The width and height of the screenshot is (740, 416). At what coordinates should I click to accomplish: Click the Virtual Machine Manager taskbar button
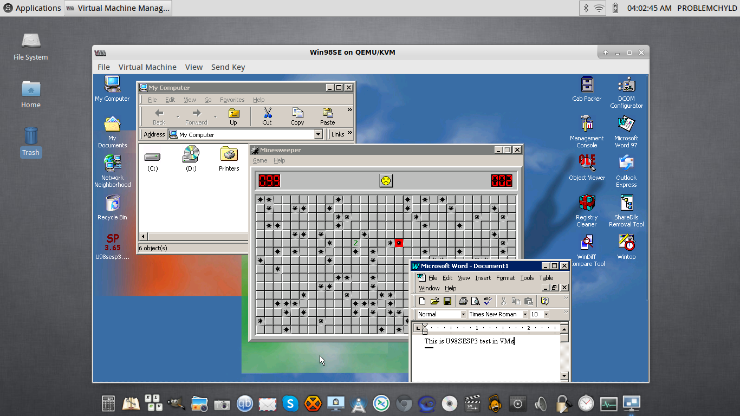click(x=118, y=8)
